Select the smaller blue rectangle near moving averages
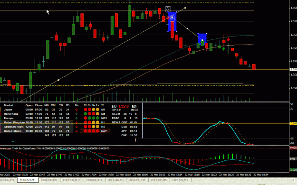This screenshot has height=185, width=297. tap(202, 39)
